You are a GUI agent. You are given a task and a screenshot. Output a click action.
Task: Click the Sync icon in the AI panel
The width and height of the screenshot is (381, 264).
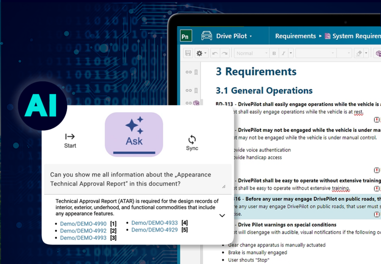(x=192, y=140)
